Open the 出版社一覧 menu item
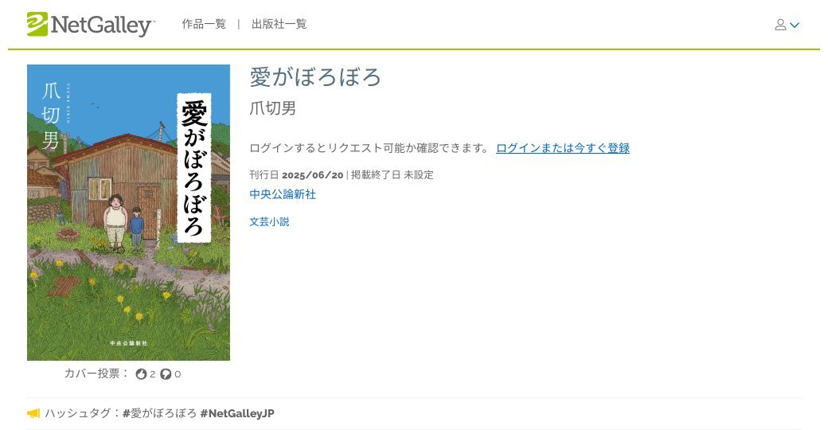 point(279,25)
